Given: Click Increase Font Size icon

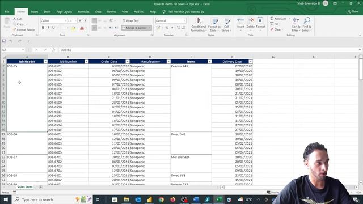Looking at the screenshot, I should coord(80,20).
